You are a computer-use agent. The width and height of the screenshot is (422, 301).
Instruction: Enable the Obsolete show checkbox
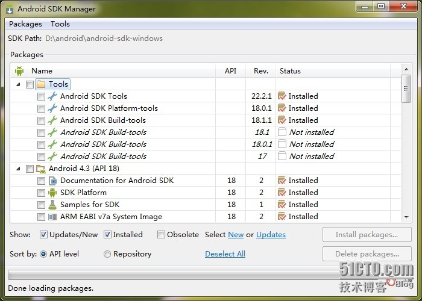[x=161, y=235]
